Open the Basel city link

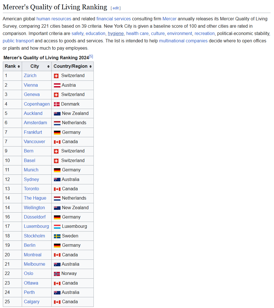29,161
